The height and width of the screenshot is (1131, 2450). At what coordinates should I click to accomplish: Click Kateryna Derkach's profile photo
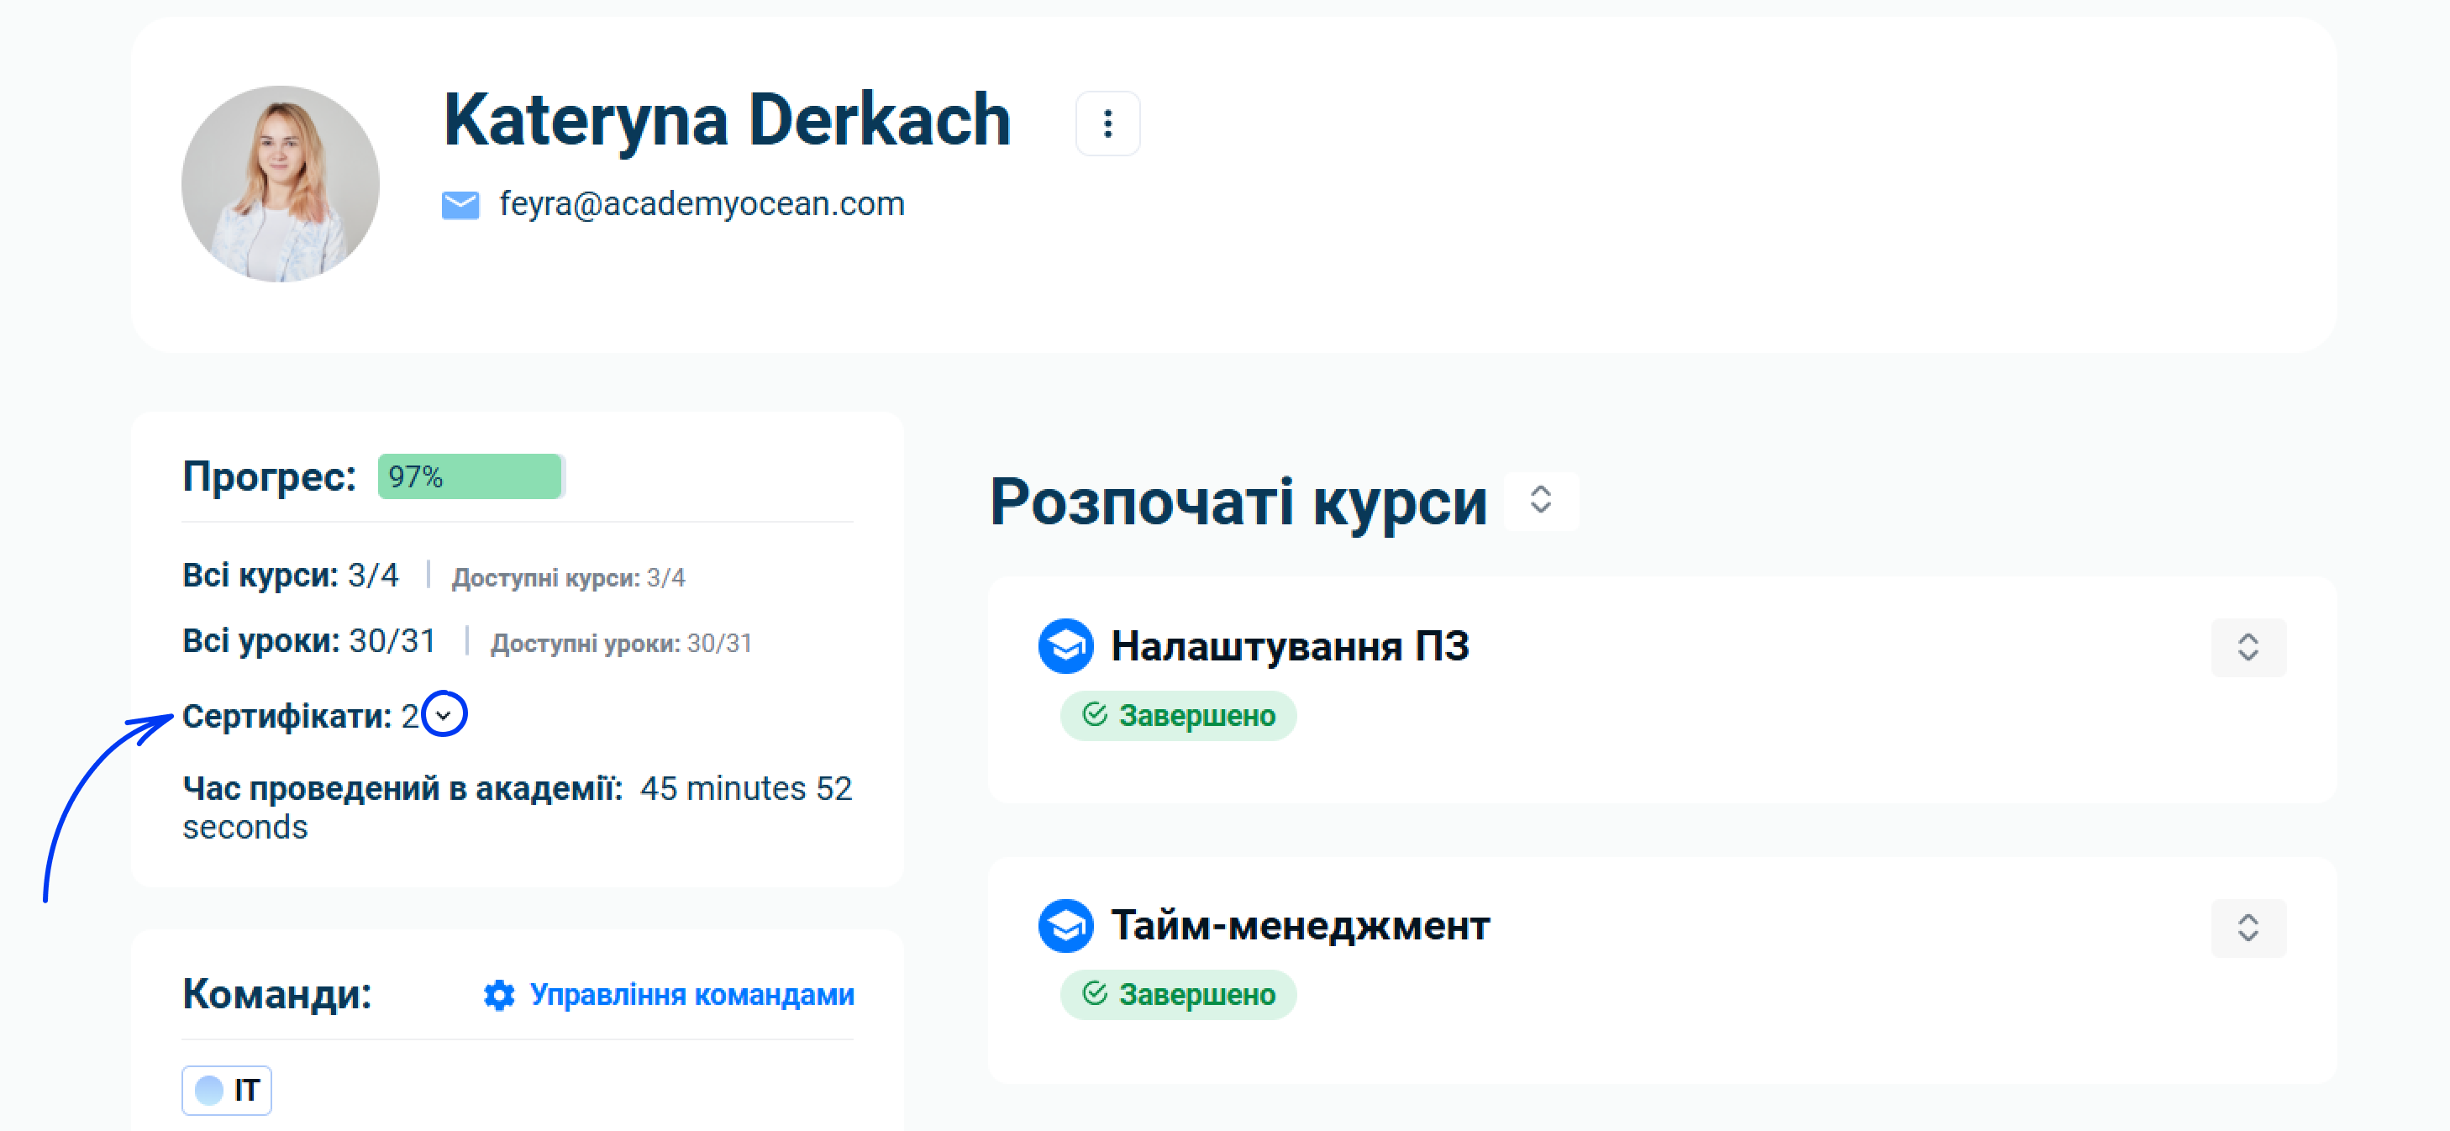[281, 183]
